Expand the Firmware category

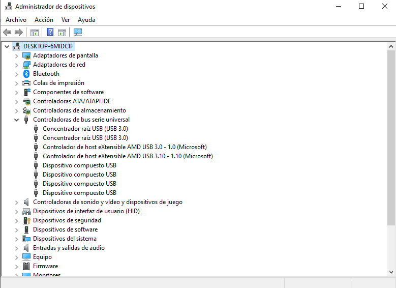click(16, 267)
